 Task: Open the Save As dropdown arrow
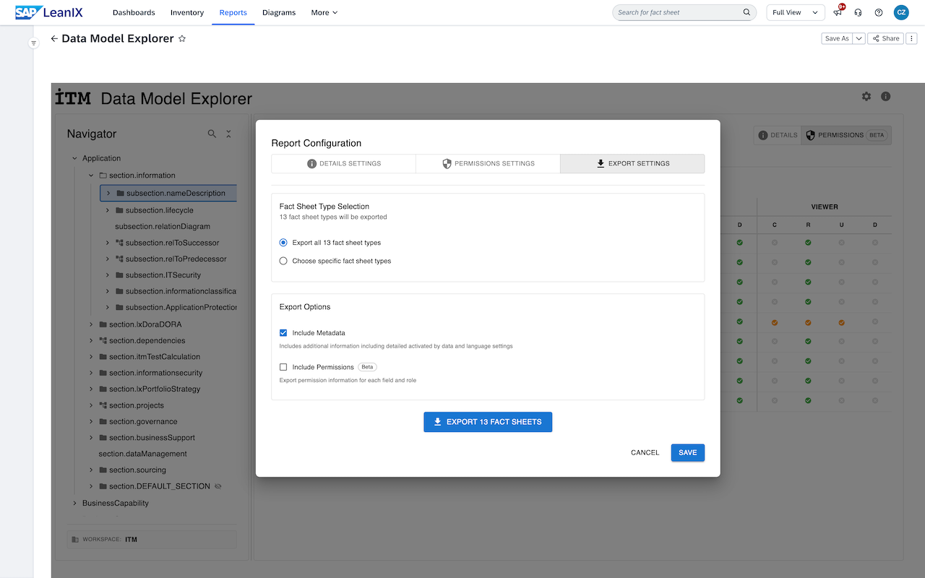tap(859, 38)
